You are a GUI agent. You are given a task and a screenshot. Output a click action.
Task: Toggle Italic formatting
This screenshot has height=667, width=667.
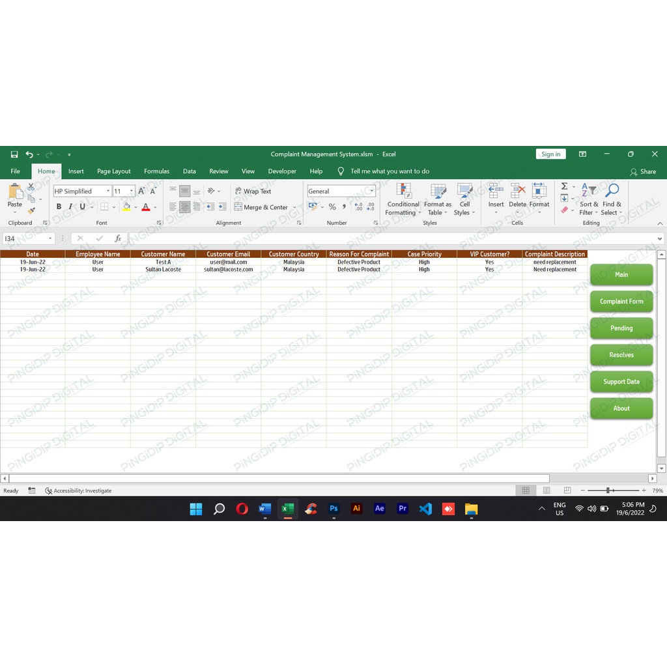coord(70,207)
